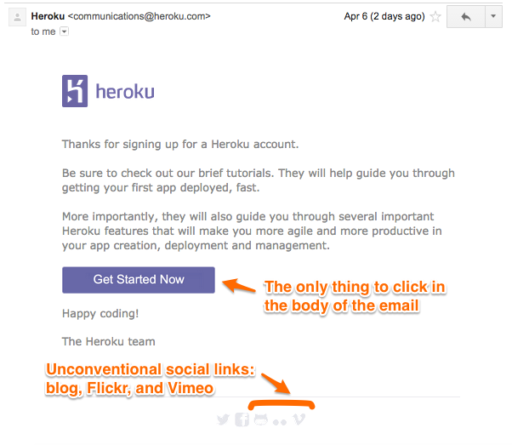
Task: Click the sender name "Heroku"
Action: click(x=48, y=16)
